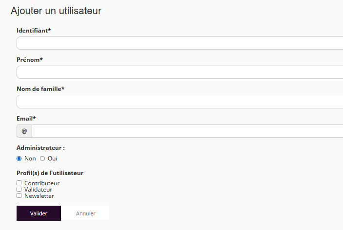This screenshot has width=343, height=230.
Task: Click the Nom de famille* label
Action: 40,89
